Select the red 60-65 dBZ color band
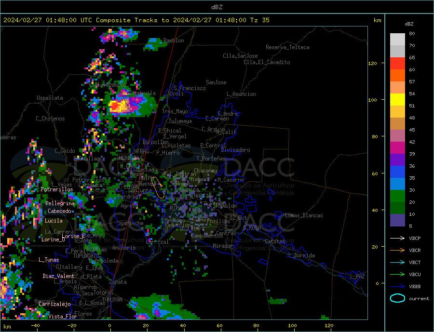434x332 pixels. point(397,63)
